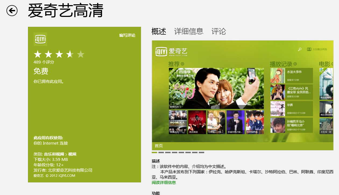The width and height of the screenshot is (339, 195).
Task: Click the 爱情闯进门 featured poster
Action: click(216, 88)
